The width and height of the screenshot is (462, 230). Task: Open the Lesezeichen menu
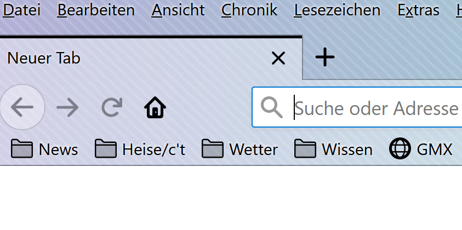coord(337,10)
